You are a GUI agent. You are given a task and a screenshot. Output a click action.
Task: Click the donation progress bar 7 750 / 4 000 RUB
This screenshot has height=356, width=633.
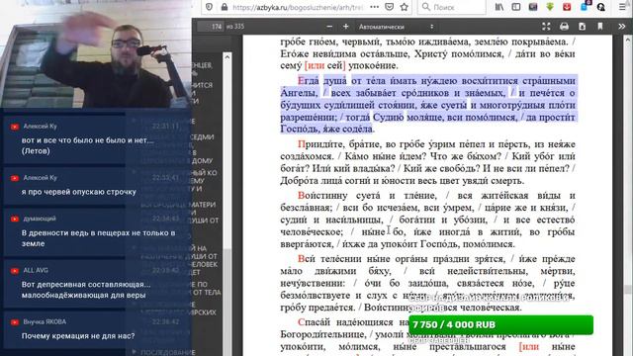click(x=501, y=325)
